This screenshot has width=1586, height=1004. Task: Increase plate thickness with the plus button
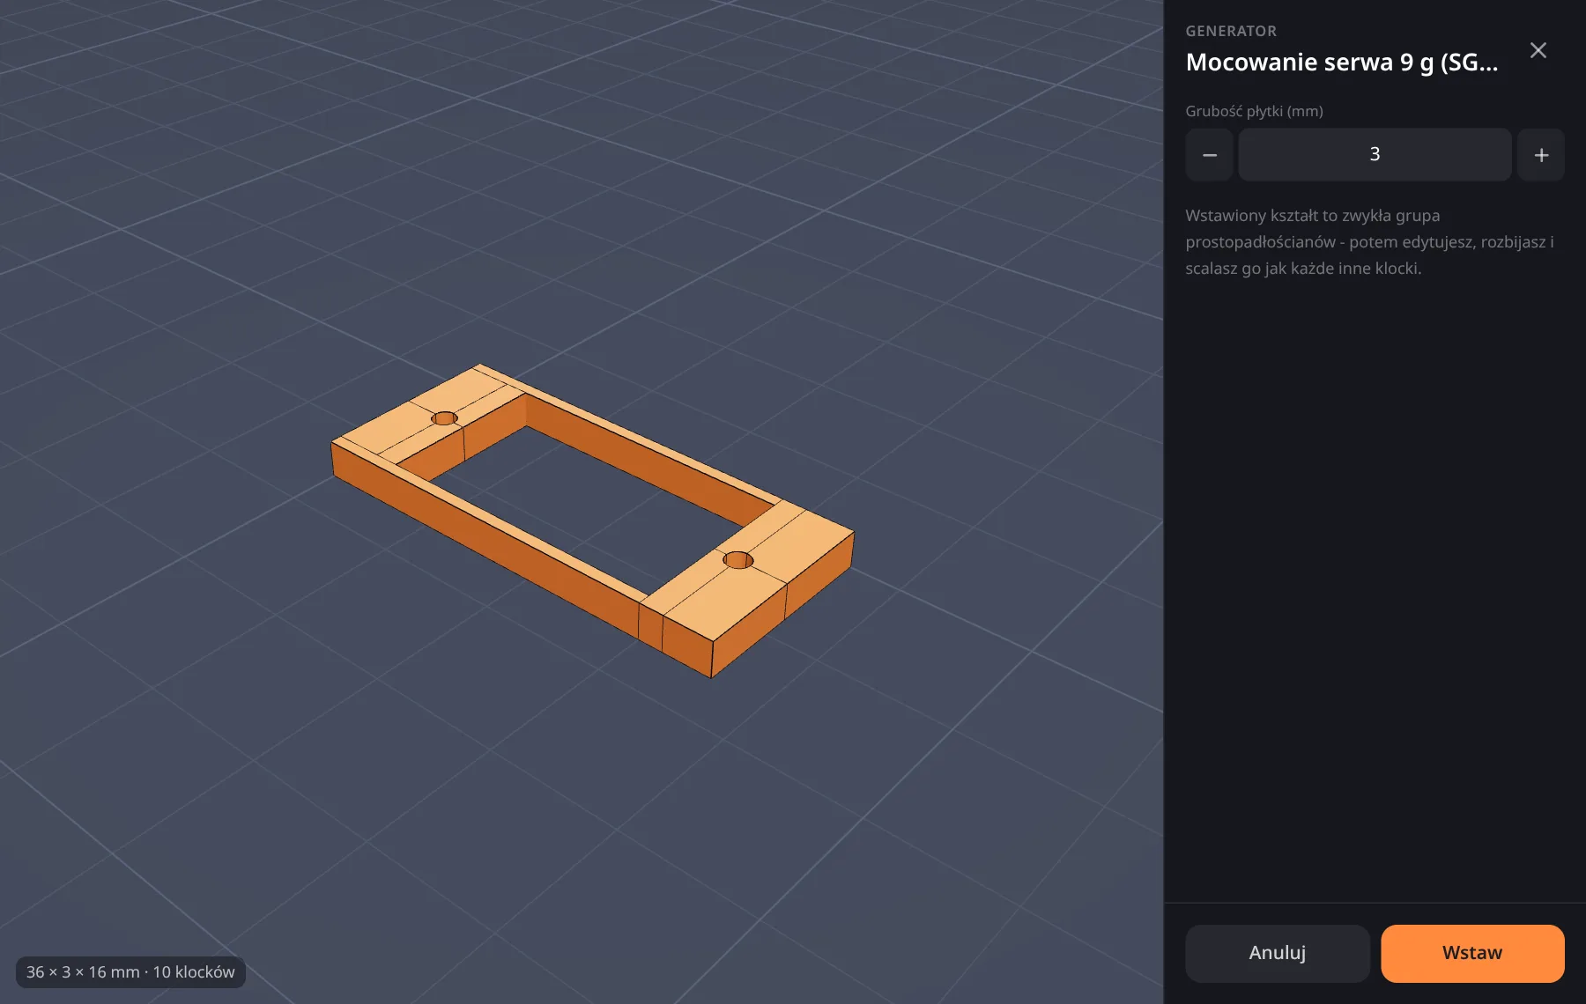[x=1541, y=155]
